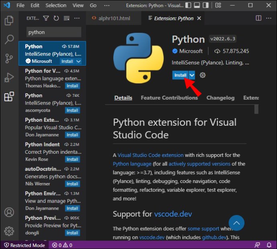Install Python from Microsoft list item
277x249 pixels.
(67, 61)
